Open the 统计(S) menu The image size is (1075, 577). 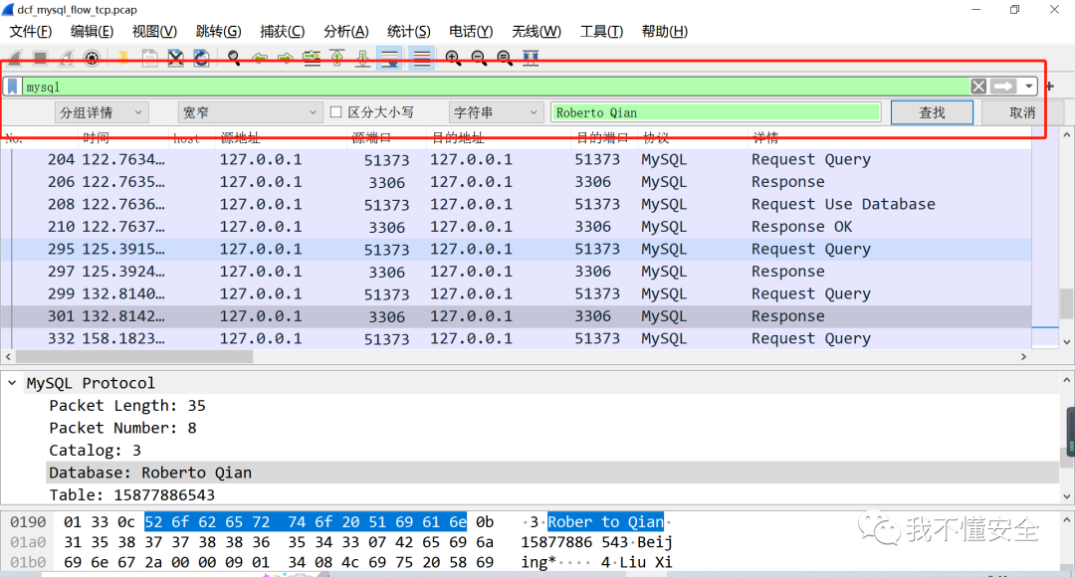point(409,31)
